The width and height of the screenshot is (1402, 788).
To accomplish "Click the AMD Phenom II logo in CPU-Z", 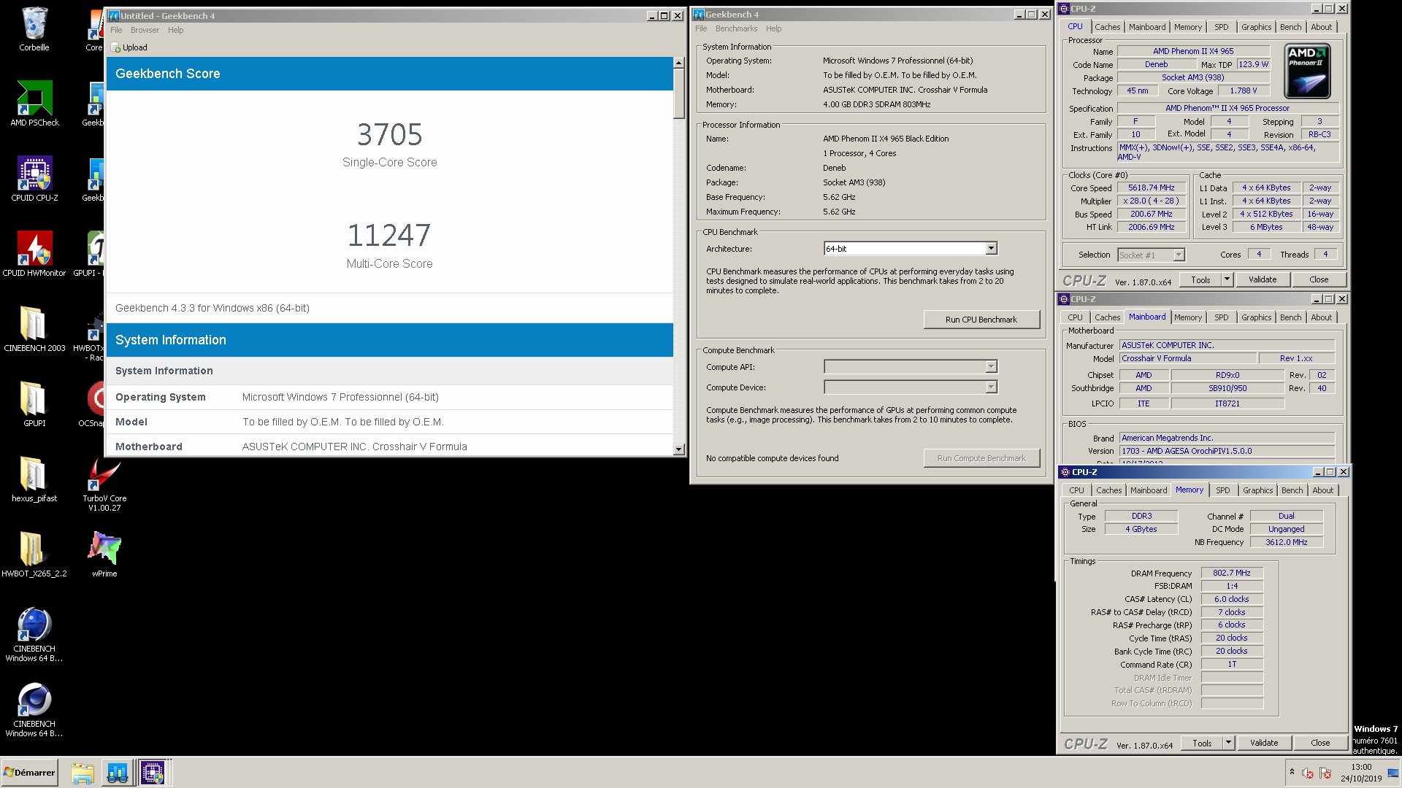I will tap(1307, 71).
